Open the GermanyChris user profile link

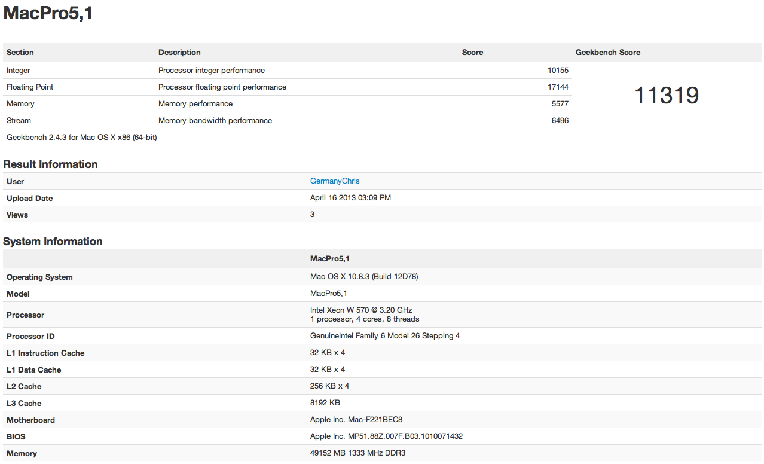tap(335, 181)
